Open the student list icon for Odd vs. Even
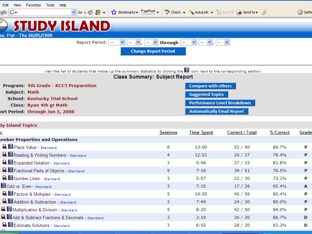312x234 pixels. click(3, 186)
